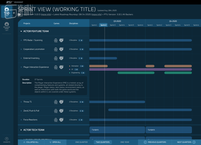Click the Collapse All button
The width and height of the screenshot is (201, 145).
click(x=31, y=142)
